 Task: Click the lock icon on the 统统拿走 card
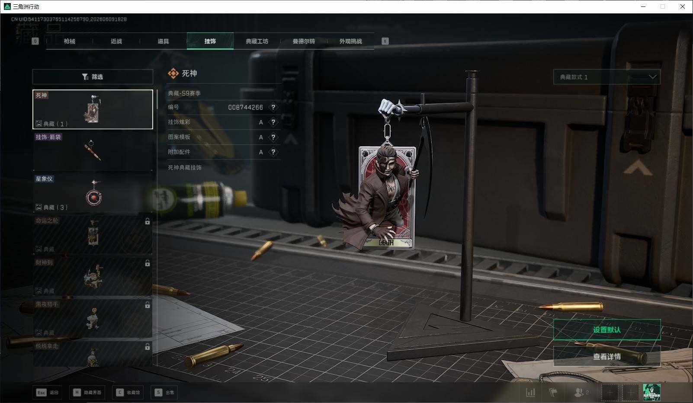click(148, 347)
